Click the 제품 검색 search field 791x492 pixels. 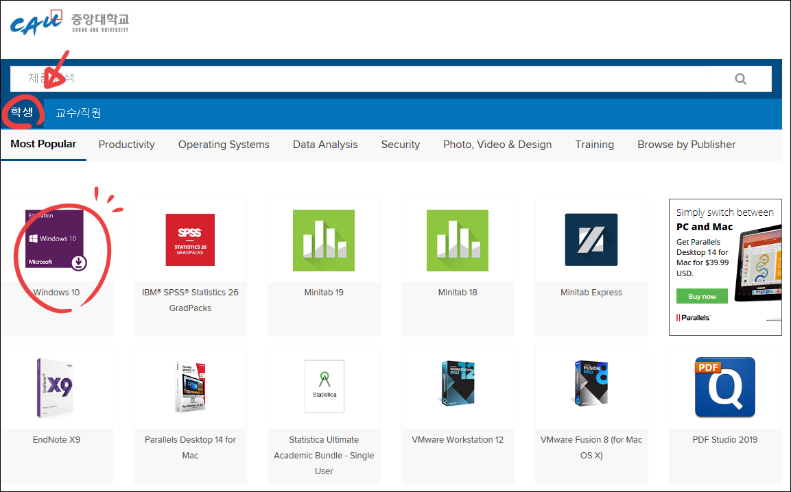(359, 79)
